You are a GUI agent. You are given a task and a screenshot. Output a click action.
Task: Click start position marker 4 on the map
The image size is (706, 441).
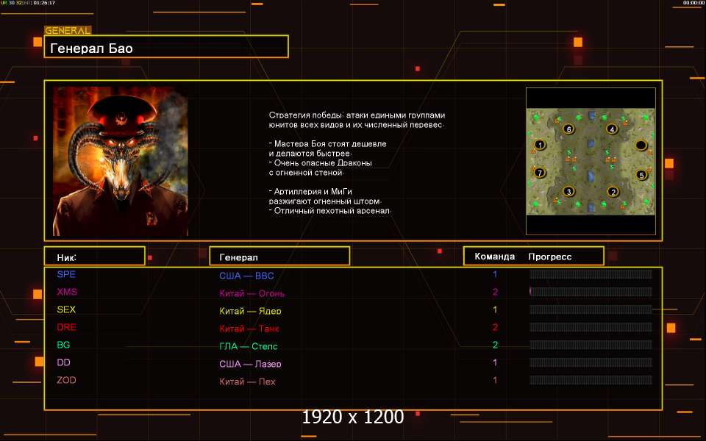point(611,129)
